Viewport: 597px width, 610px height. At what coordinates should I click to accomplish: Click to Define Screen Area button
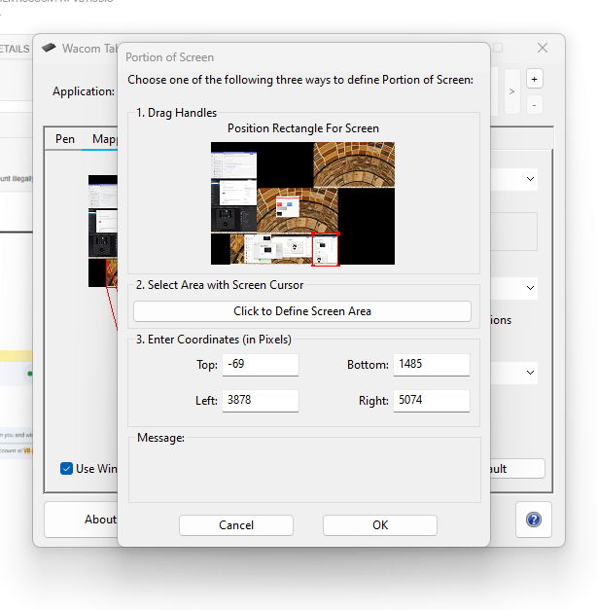[x=302, y=311]
